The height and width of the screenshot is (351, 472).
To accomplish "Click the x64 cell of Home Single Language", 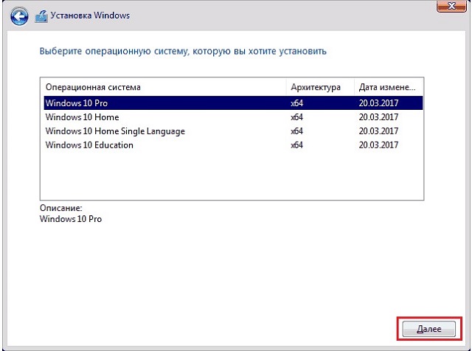I will coord(296,131).
